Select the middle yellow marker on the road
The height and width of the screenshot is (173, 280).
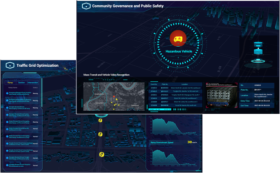[x=100, y=134]
